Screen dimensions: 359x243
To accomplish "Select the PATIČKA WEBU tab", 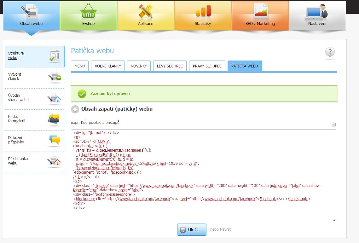I will click(x=245, y=66).
